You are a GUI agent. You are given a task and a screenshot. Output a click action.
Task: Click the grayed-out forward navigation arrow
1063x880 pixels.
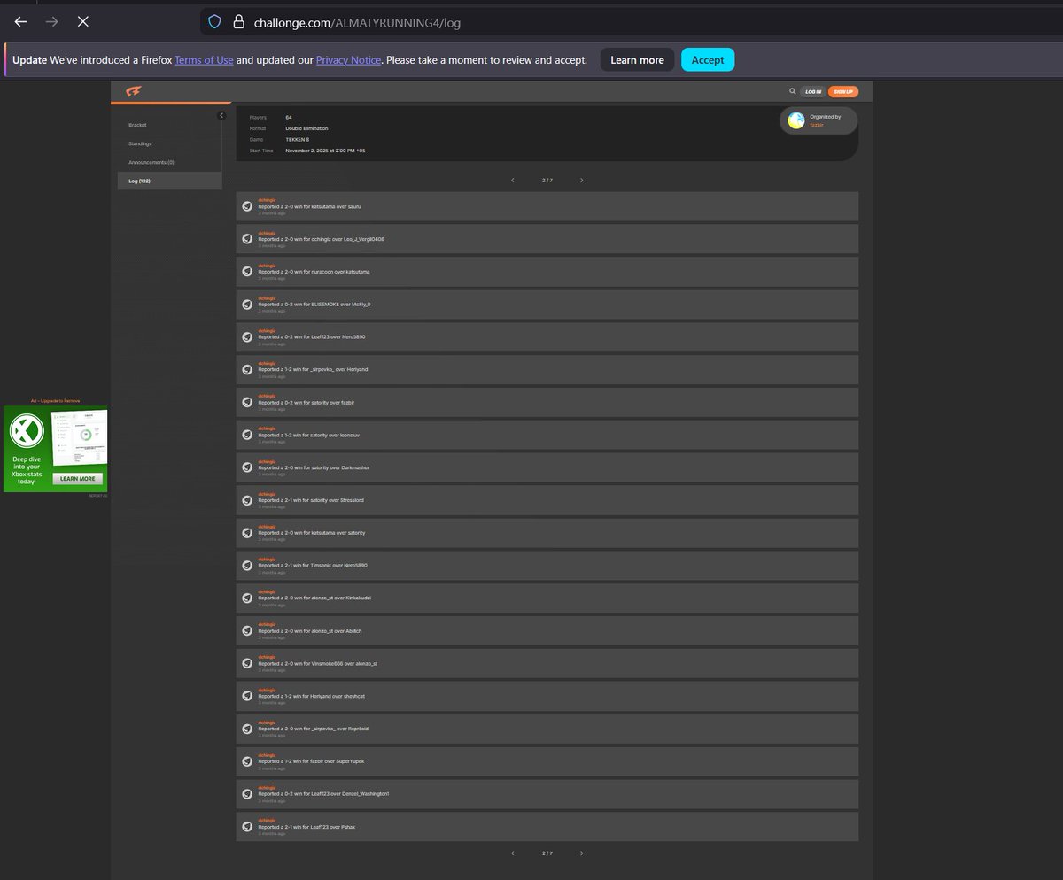pos(51,21)
